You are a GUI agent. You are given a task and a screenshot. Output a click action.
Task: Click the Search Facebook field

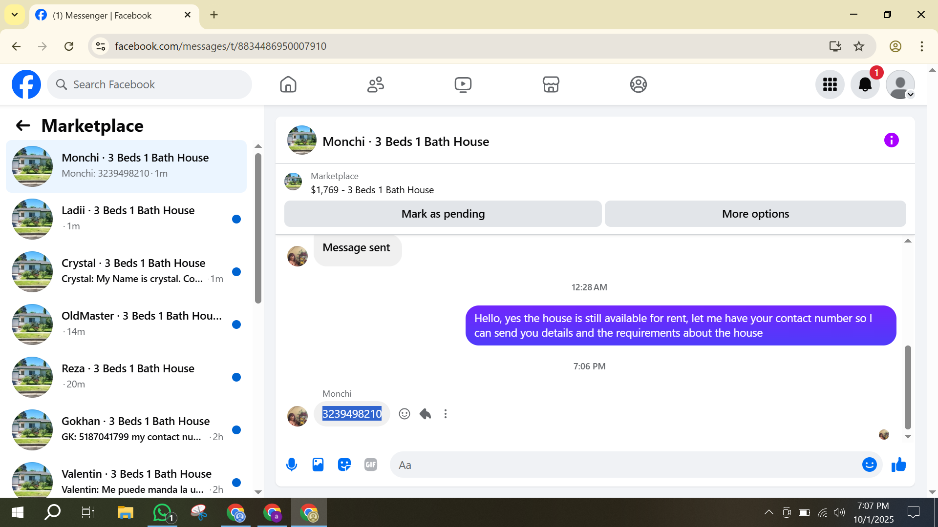tap(149, 84)
